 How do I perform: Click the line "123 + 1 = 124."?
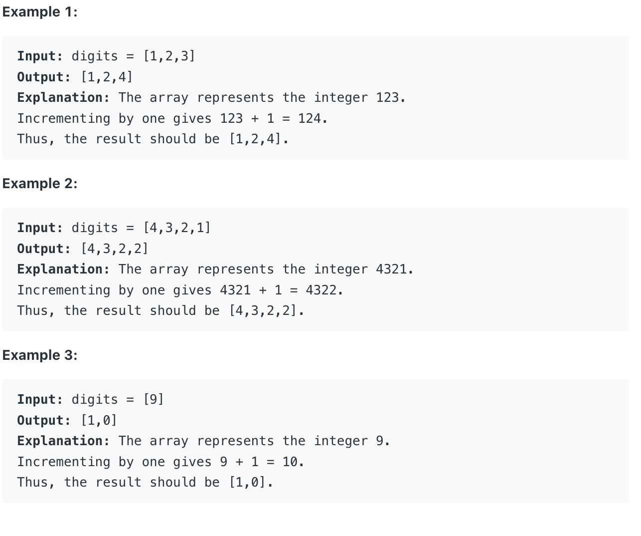[x=274, y=118]
